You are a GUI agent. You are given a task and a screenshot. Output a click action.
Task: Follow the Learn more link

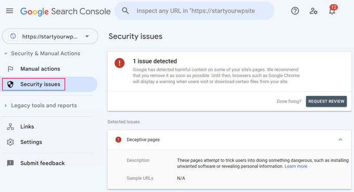(296, 167)
